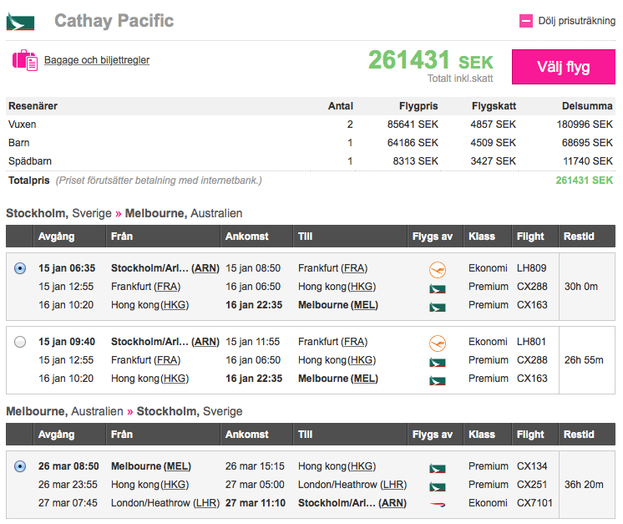Click the Avgång column header outbound
The image size is (623, 524).
click(56, 237)
